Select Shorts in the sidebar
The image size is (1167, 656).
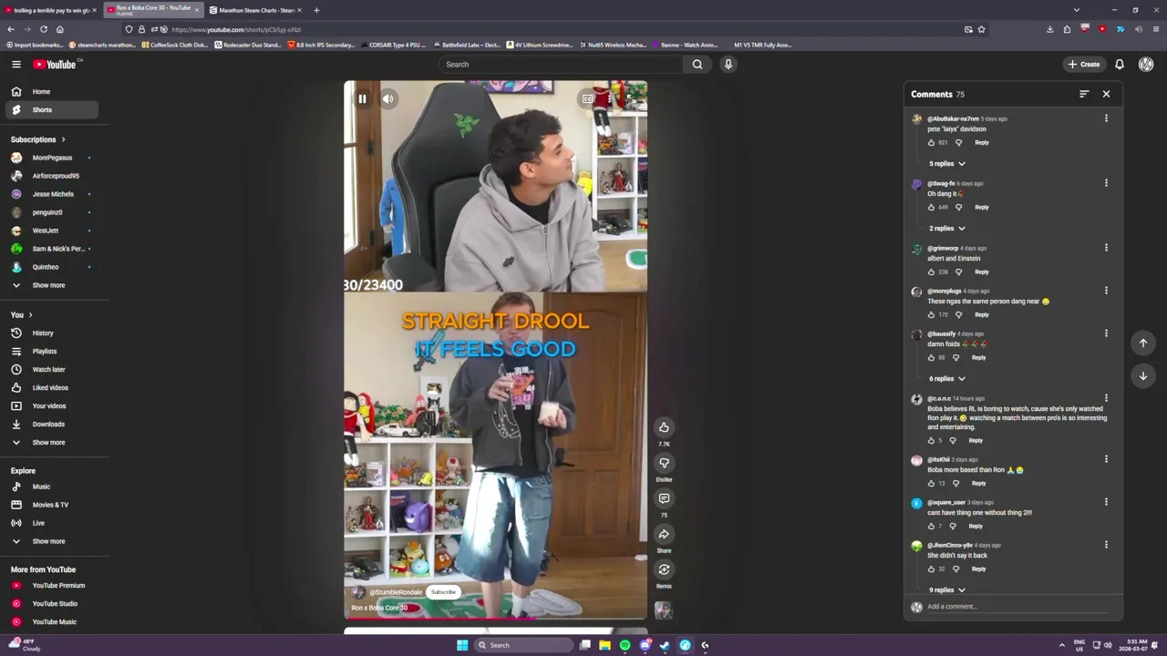coord(54,109)
